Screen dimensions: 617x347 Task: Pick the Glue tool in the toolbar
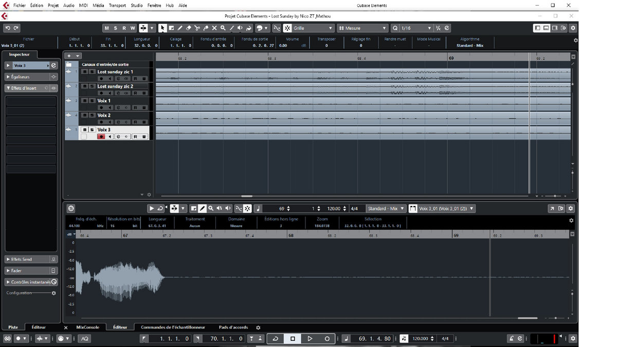206,28
